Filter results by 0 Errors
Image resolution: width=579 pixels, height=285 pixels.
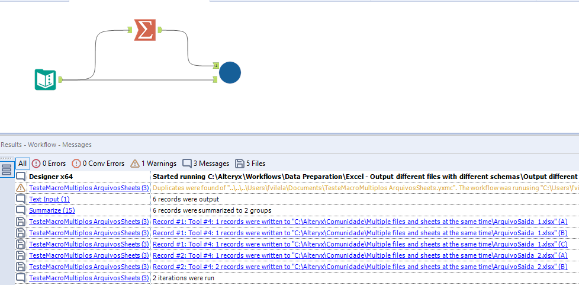[49, 164]
